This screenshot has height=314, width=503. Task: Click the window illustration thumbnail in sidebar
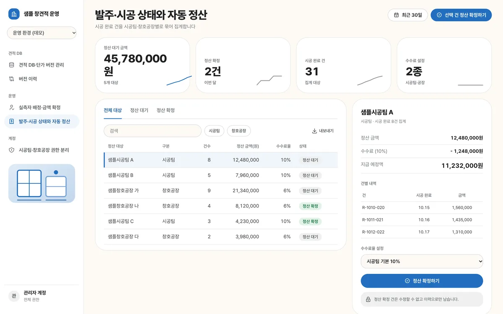coord(42,183)
